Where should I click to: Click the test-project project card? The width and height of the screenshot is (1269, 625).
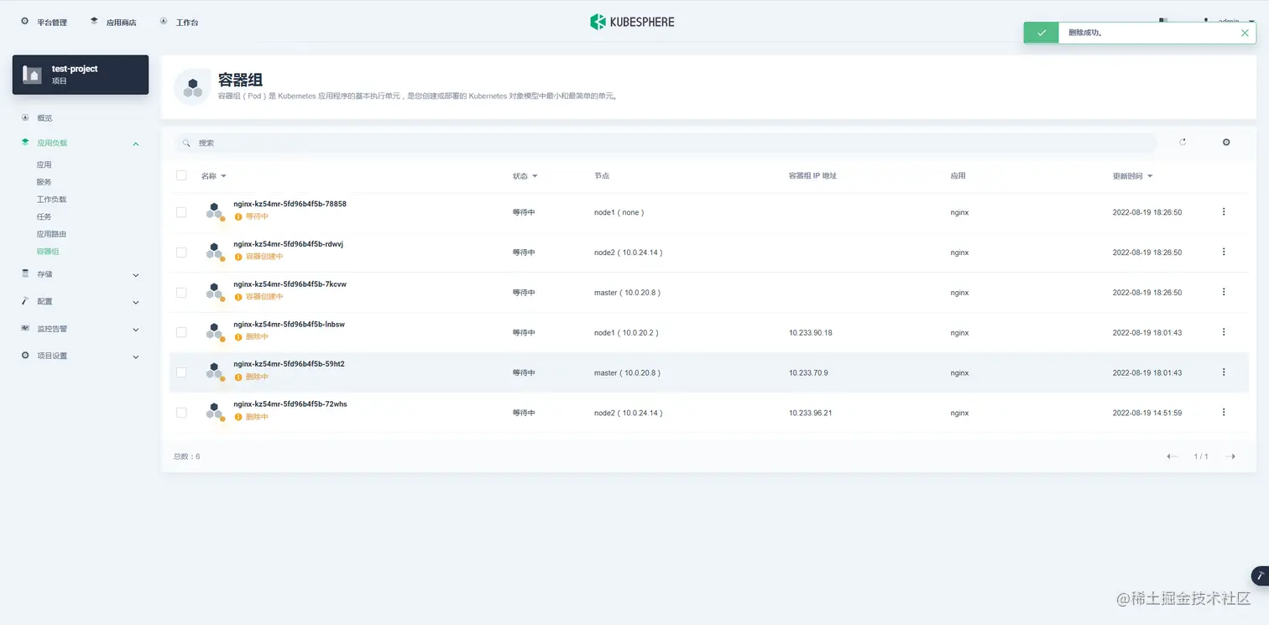[x=81, y=75]
